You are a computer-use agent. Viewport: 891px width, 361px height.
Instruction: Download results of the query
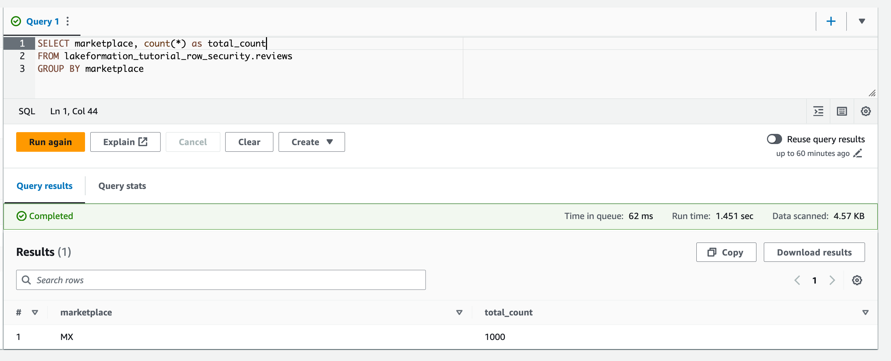[814, 252]
